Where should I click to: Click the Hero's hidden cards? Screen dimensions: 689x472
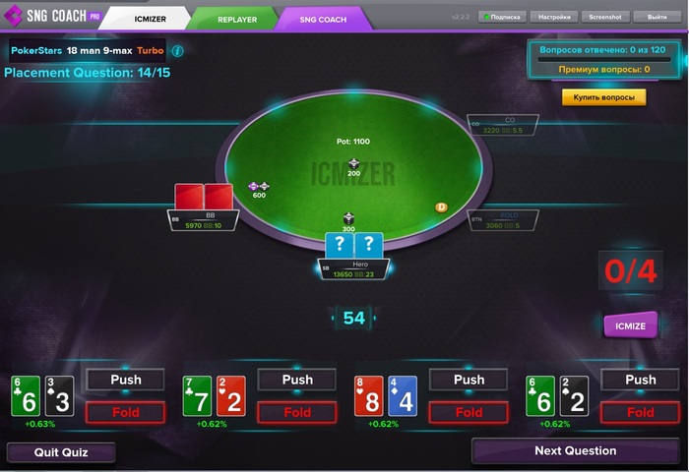pyautogui.click(x=354, y=245)
